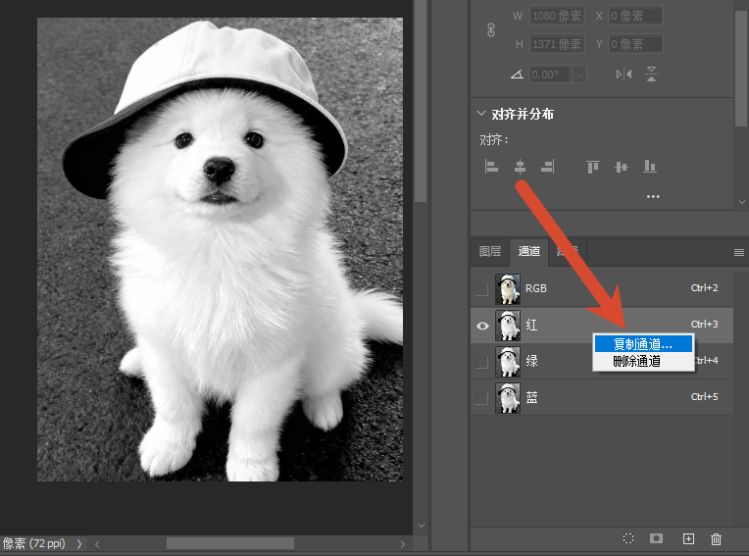Load channel as selection icon
Viewport: 749px width, 556px height.
628,538
